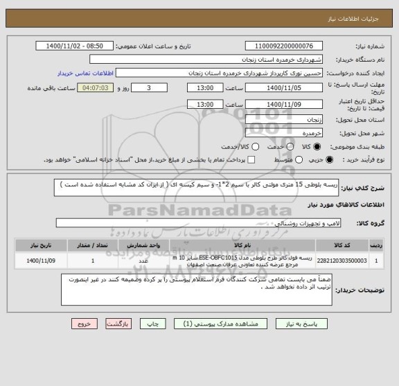Click the شماره نیاز field 1100092200000076

tap(284, 46)
